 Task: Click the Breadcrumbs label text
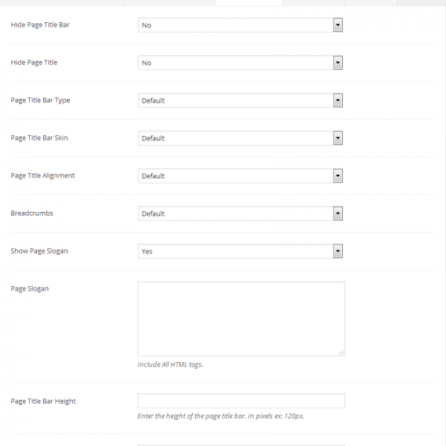tap(32, 213)
